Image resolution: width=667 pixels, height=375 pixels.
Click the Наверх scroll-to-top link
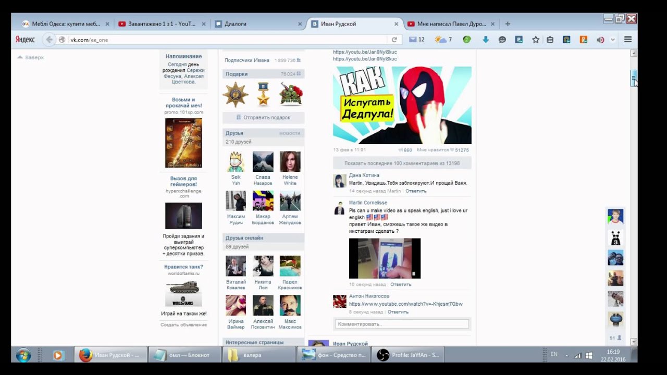click(30, 57)
